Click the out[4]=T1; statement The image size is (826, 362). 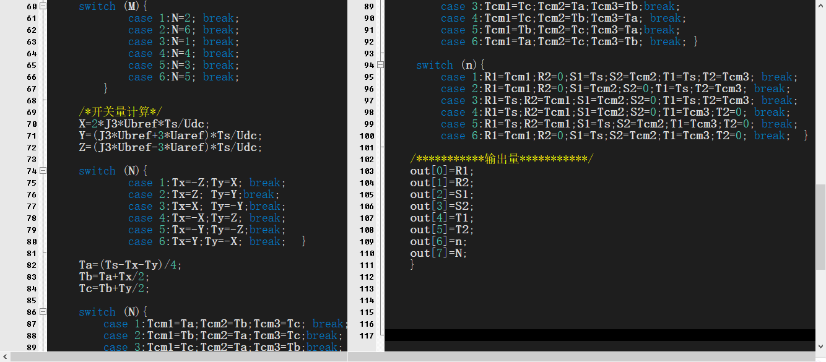(x=441, y=218)
